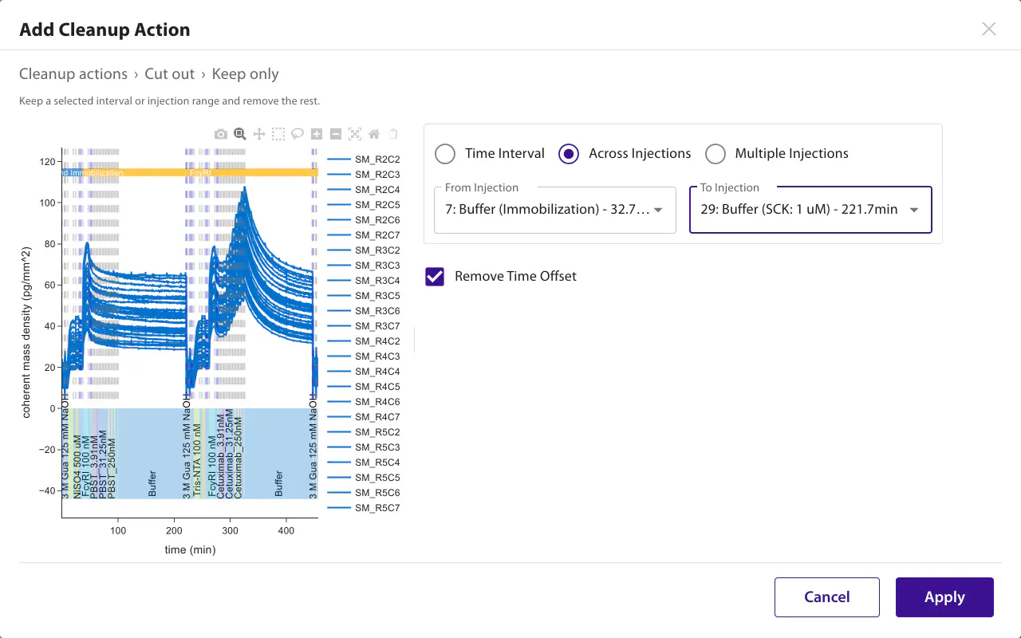Apply the cleanup action
This screenshot has height=638, width=1021.
point(944,597)
